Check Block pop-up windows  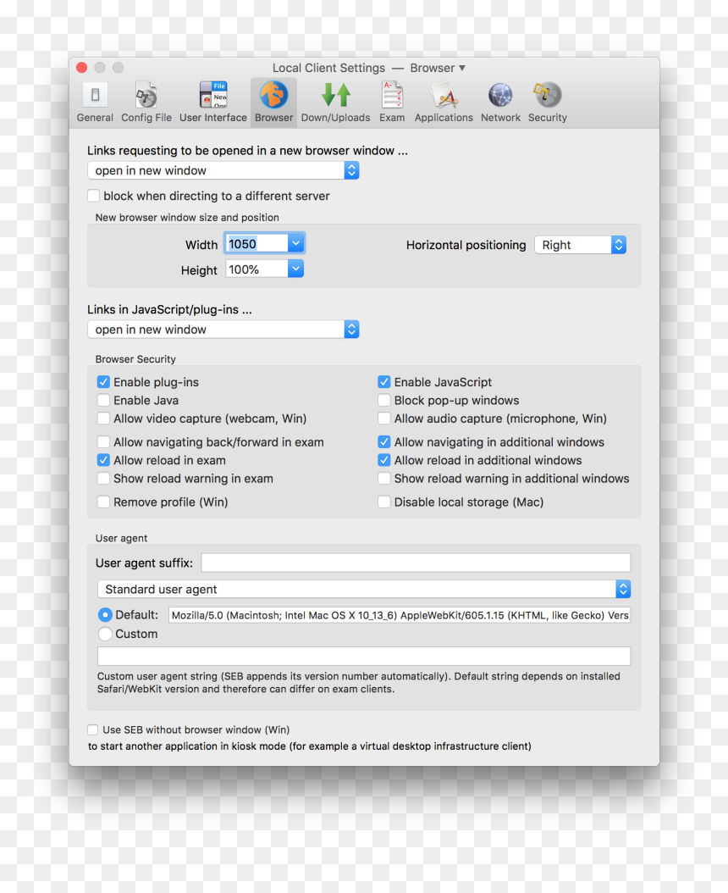click(x=384, y=401)
